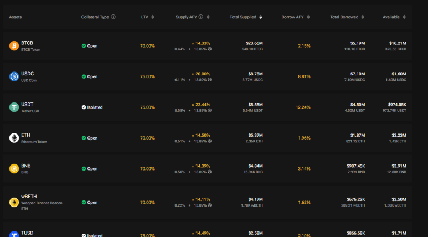Click the ETH Ethereum token icon

(x=14, y=138)
